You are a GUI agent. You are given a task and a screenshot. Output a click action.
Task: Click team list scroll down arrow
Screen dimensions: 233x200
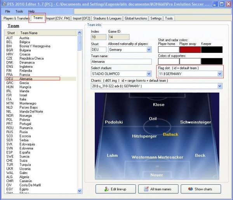coord(80,191)
